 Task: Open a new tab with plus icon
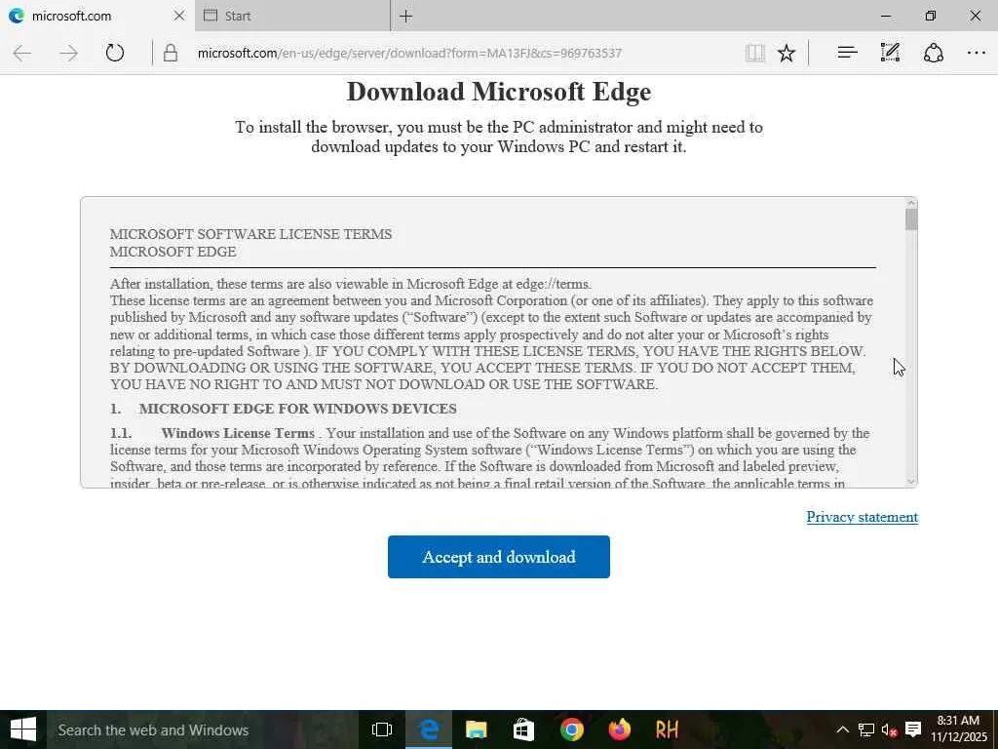click(405, 16)
